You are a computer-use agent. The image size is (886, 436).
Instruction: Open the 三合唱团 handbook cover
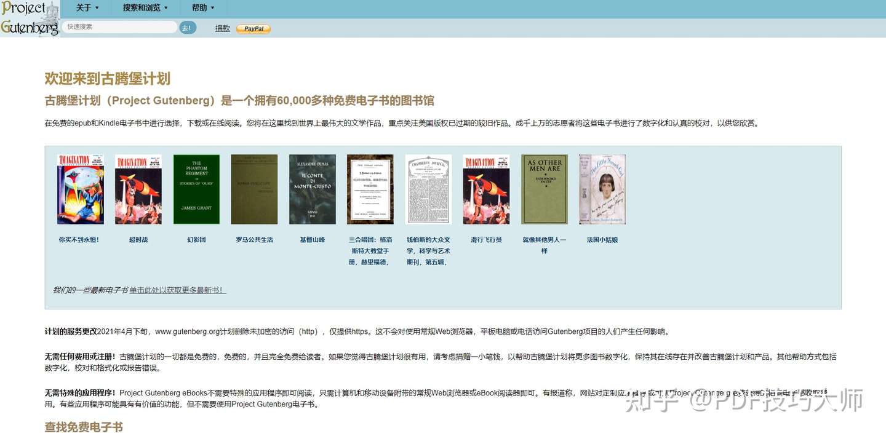(x=370, y=189)
